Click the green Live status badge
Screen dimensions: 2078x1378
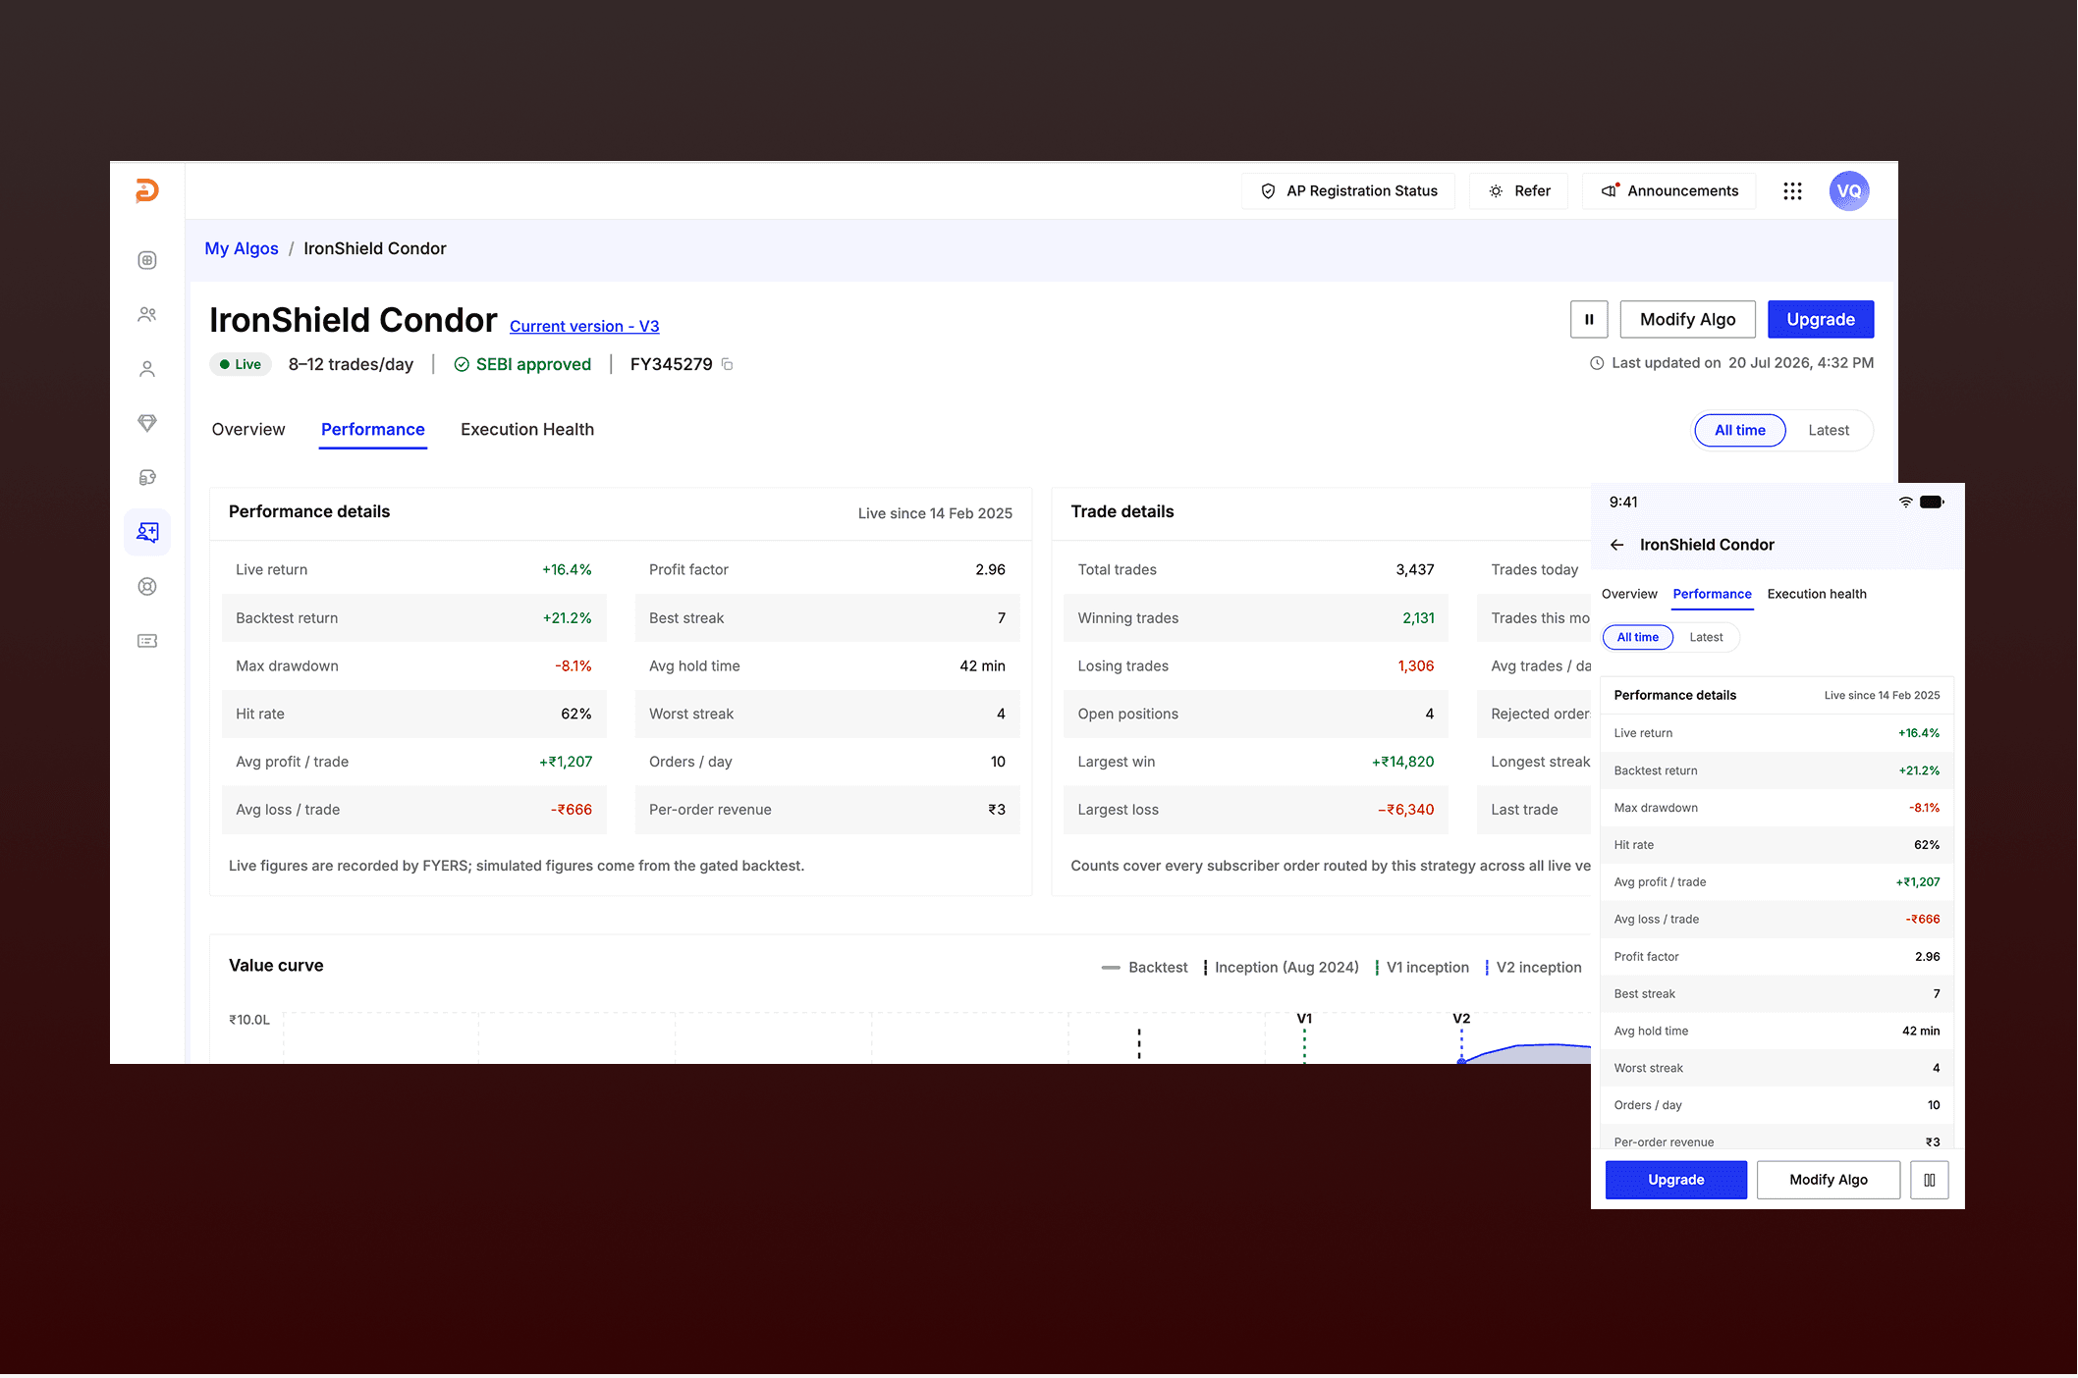pyautogui.click(x=241, y=364)
